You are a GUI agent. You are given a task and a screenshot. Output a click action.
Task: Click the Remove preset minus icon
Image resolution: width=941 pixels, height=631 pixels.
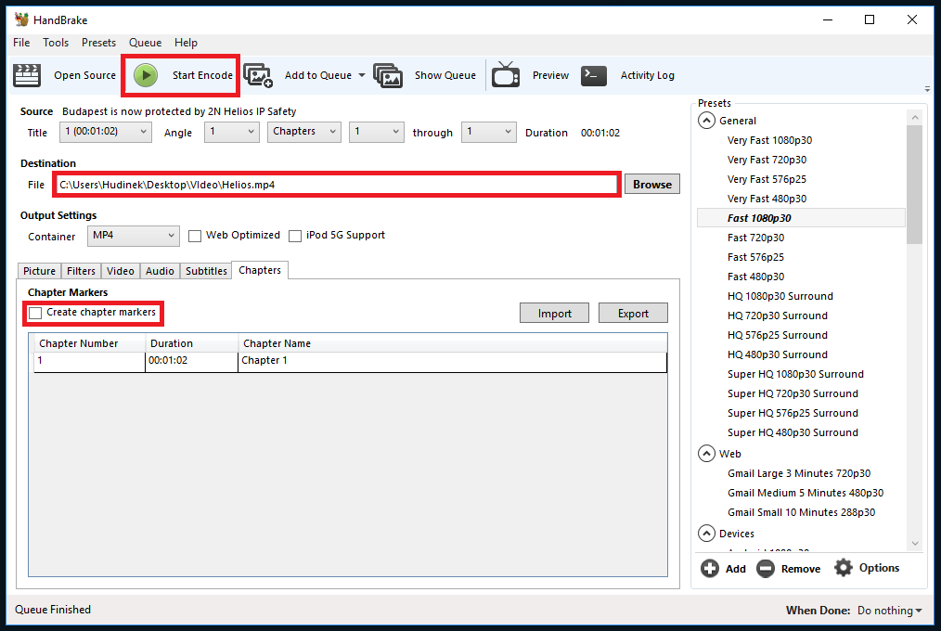(x=766, y=568)
